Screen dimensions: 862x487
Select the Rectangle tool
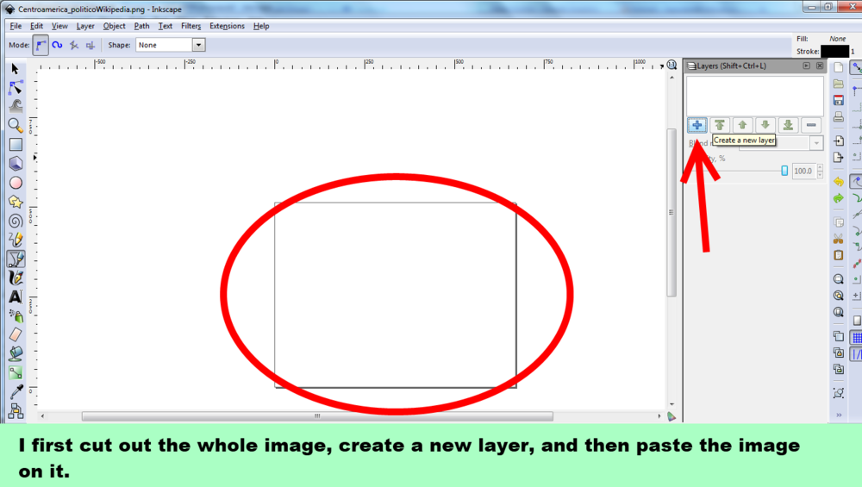pos(16,144)
